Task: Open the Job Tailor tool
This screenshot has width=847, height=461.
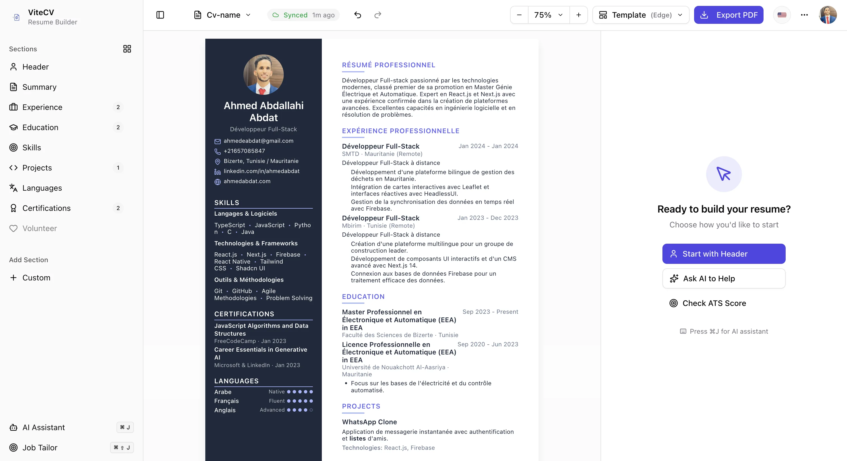Action: pos(39,448)
